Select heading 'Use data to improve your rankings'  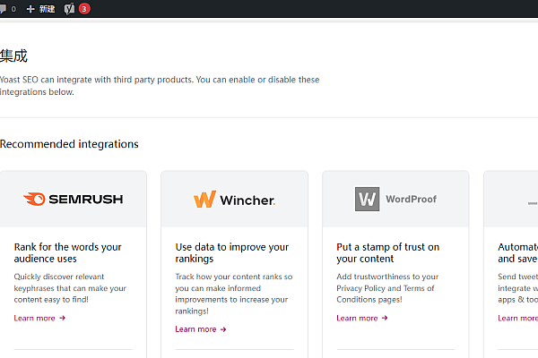pyautogui.click(x=232, y=252)
